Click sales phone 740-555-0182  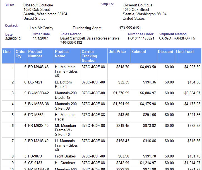tap(71, 43)
